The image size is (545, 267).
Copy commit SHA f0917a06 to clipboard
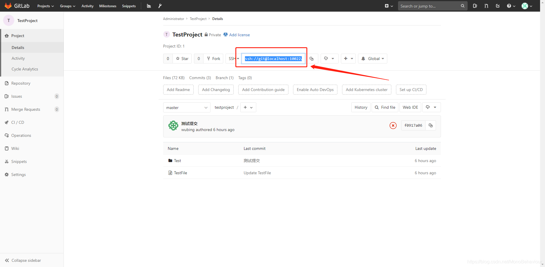430,126
